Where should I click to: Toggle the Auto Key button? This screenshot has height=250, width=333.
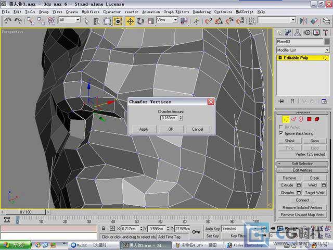[x=212, y=229]
